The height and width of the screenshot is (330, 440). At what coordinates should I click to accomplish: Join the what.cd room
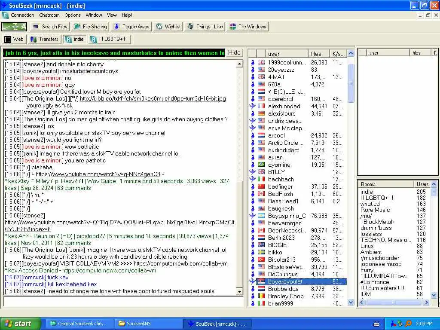click(x=394, y=204)
